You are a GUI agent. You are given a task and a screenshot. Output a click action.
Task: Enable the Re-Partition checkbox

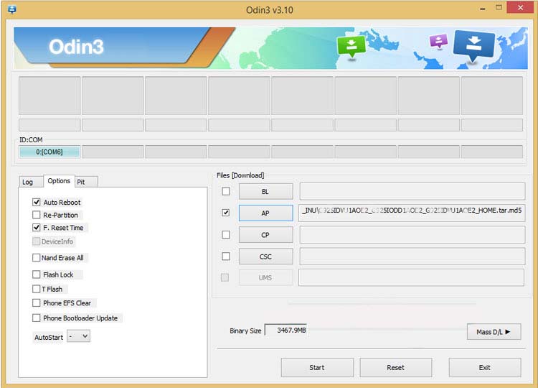tap(37, 215)
